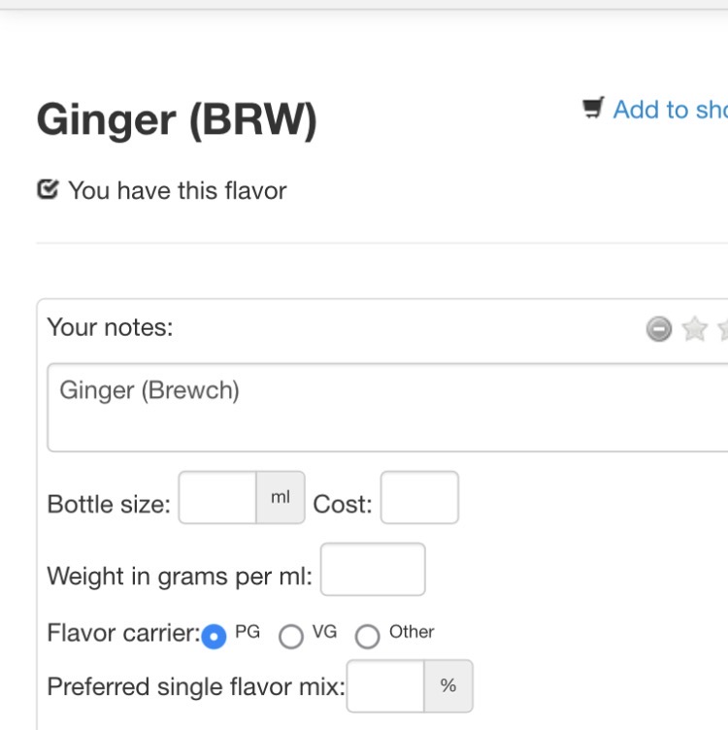Image resolution: width=728 pixels, height=730 pixels.
Task: Click the Ginger (BRW) page heading
Action: tap(177, 120)
